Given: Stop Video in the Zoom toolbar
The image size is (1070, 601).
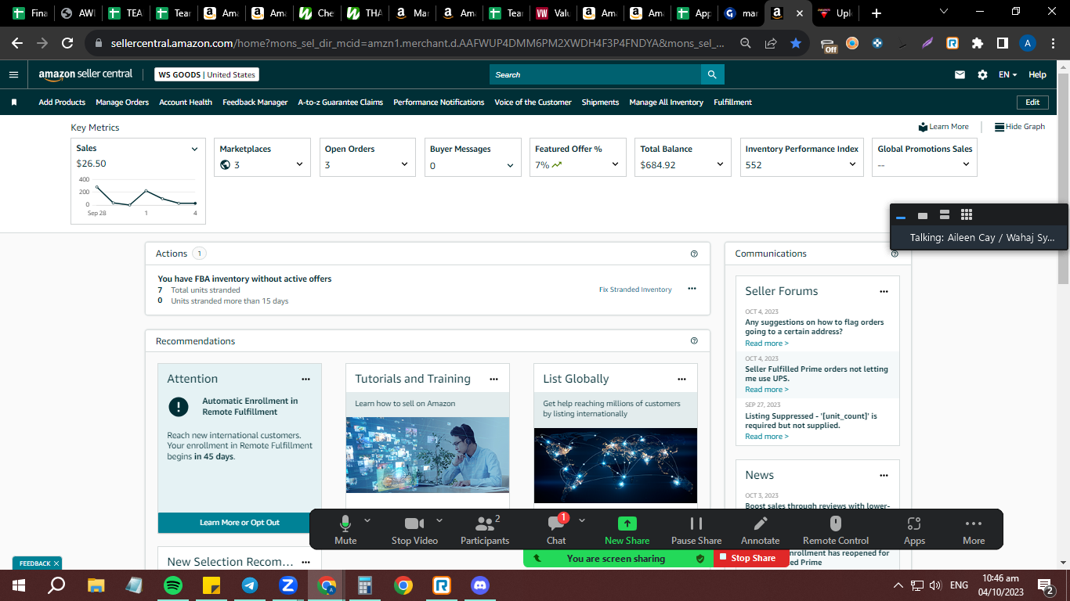Looking at the screenshot, I should pyautogui.click(x=414, y=530).
